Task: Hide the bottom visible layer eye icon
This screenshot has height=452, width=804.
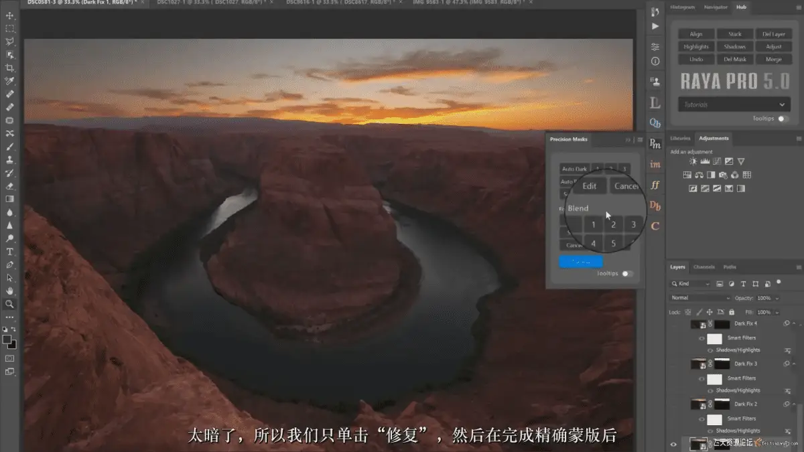Action: pyautogui.click(x=674, y=444)
